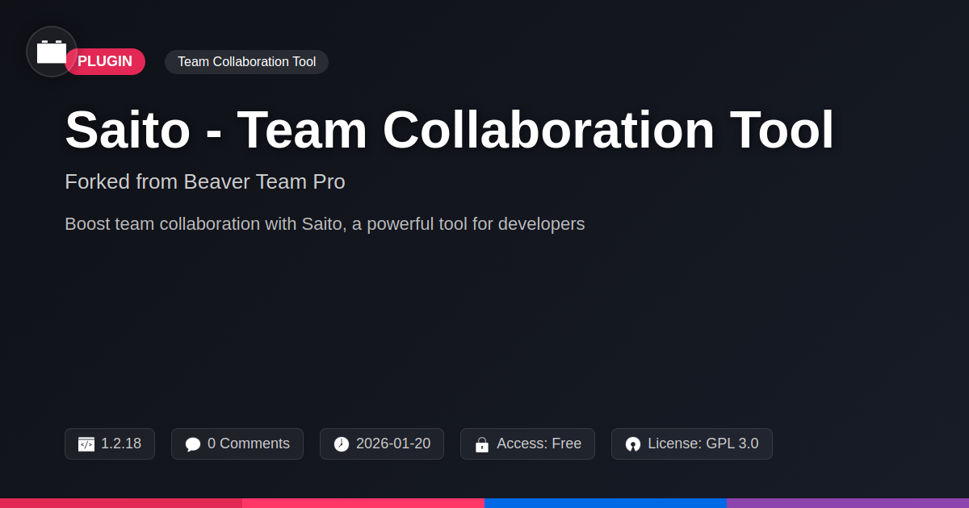Image resolution: width=969 pixels, height=508 pixels.
Task: Select the Team Collaboration Tool tag
Action: tap(246, 62)
